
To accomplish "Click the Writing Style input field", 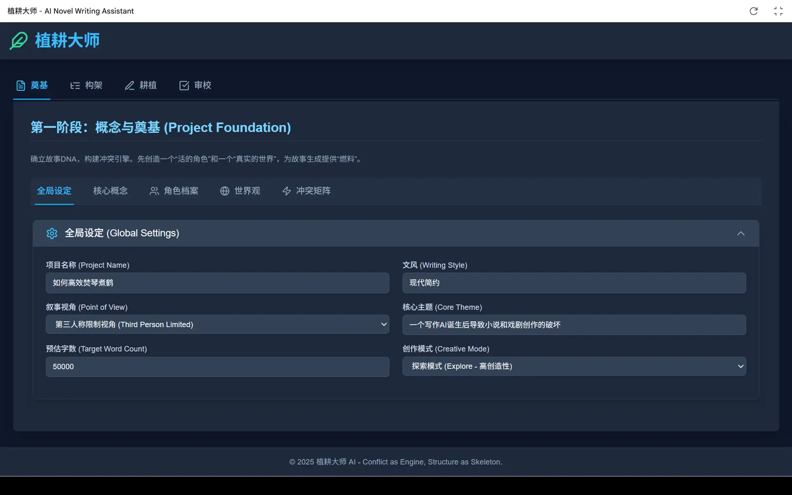I will [574, 283].
